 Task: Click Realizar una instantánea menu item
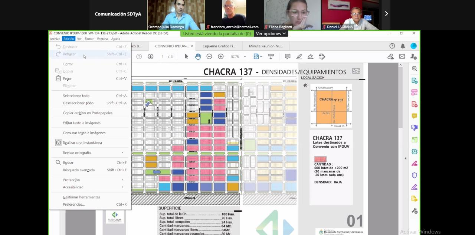coord(82,143)
